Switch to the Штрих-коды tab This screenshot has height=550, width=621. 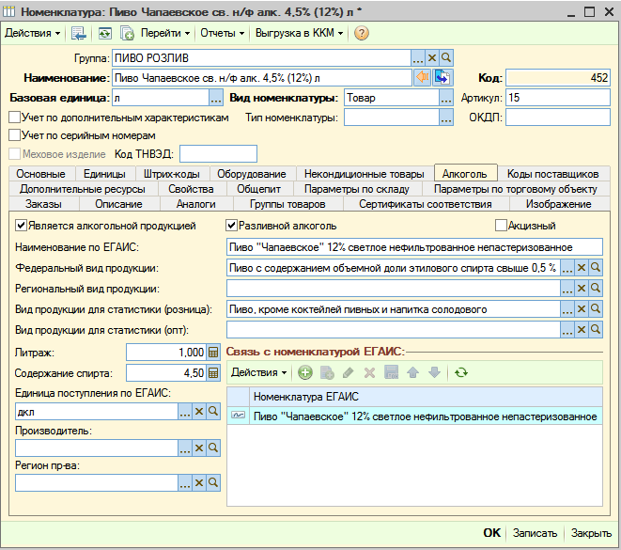tap(172, 174)
